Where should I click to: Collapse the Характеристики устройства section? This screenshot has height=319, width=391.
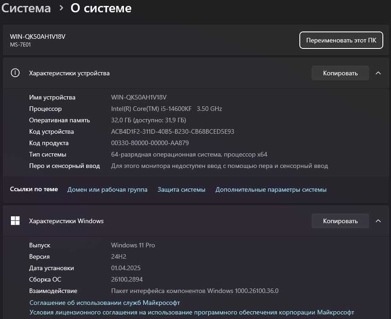tap(378, 73)
